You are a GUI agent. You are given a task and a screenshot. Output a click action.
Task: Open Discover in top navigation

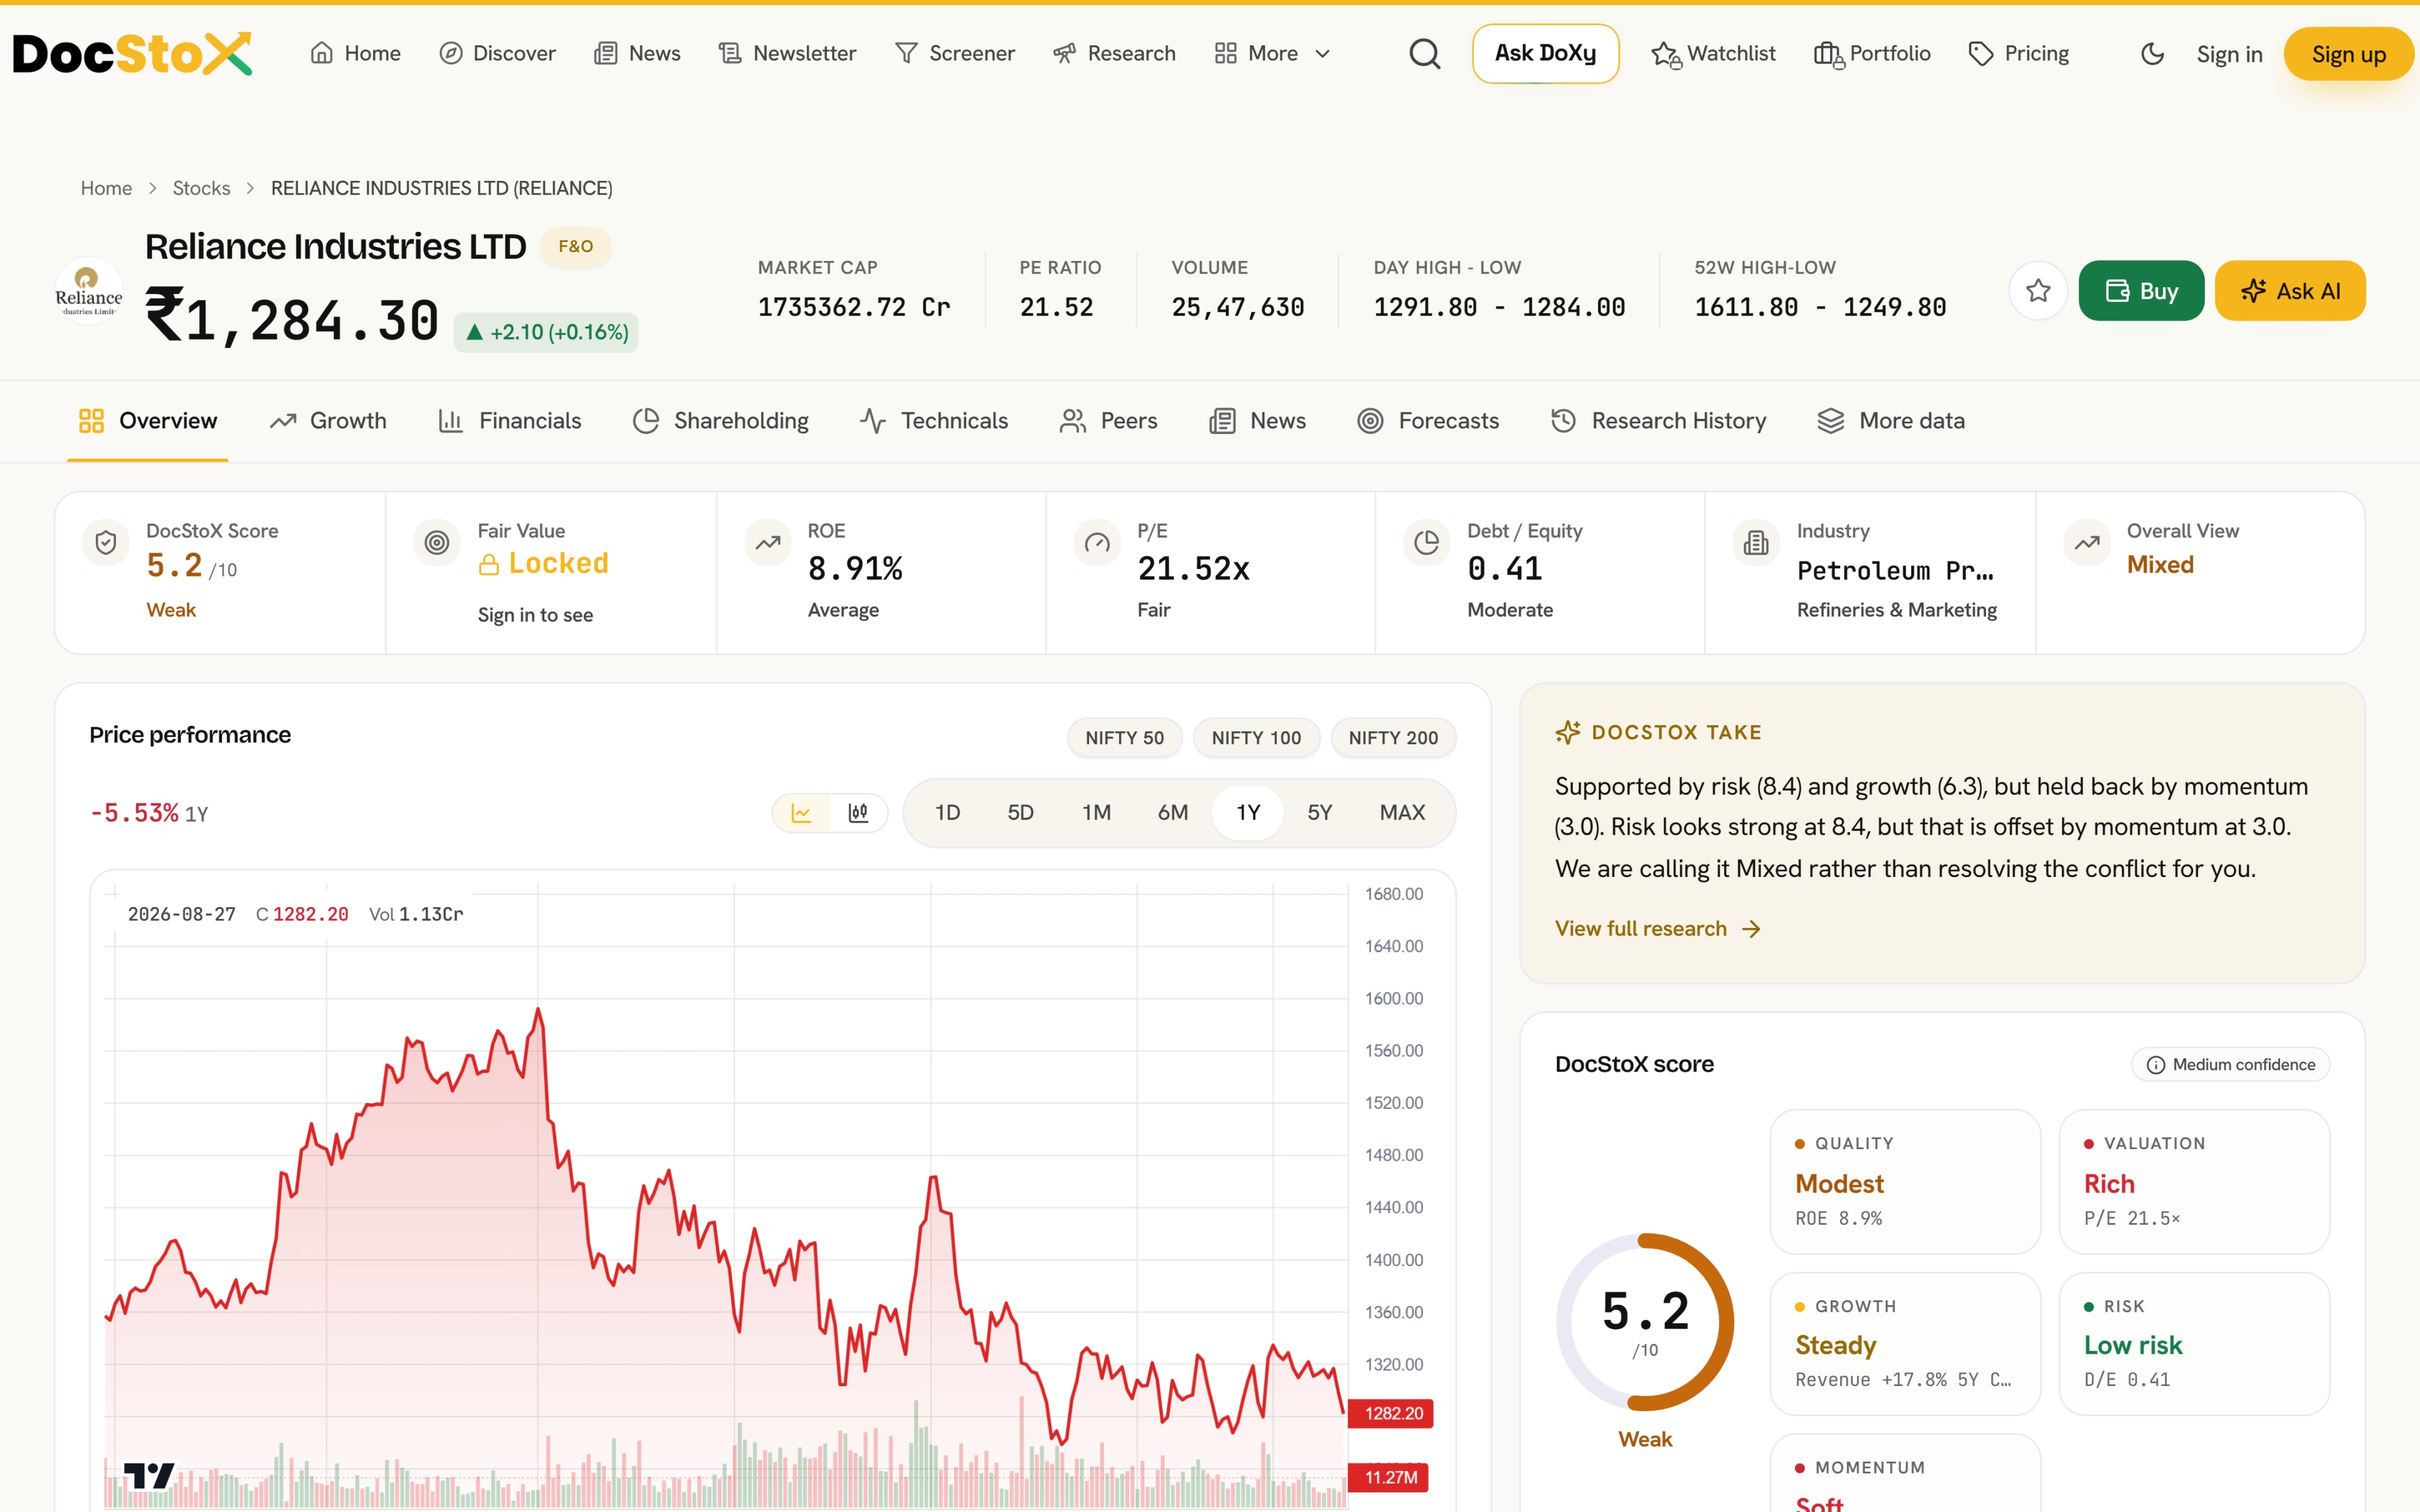497,54
